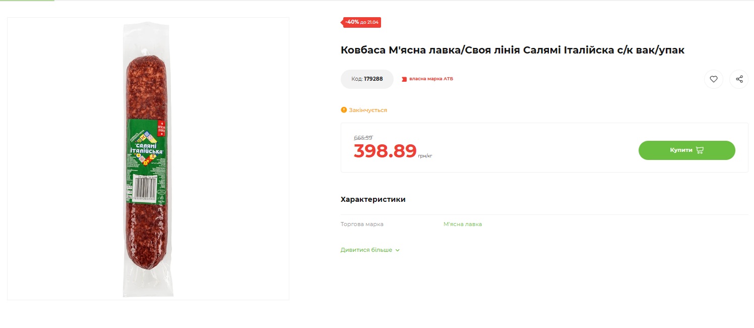Click the product title Ковбаса М'ясна лавка
Viewport: 754px width, 328px height.
pyautogui.click(x=512, y=50)
